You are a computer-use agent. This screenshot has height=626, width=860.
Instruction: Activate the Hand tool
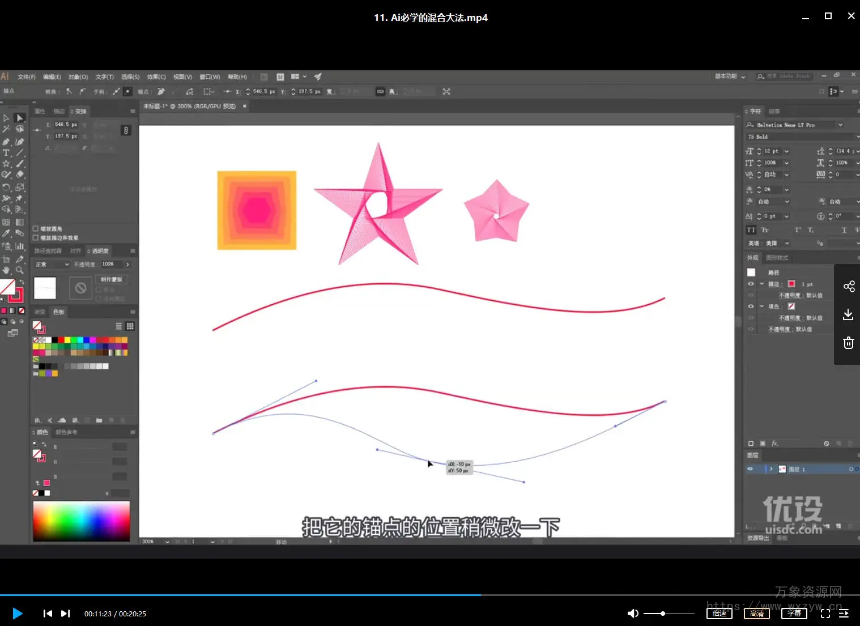click(x=6, y=271)
